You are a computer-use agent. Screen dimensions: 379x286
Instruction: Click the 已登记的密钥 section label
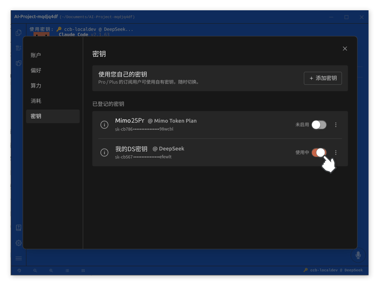(108, 104)
